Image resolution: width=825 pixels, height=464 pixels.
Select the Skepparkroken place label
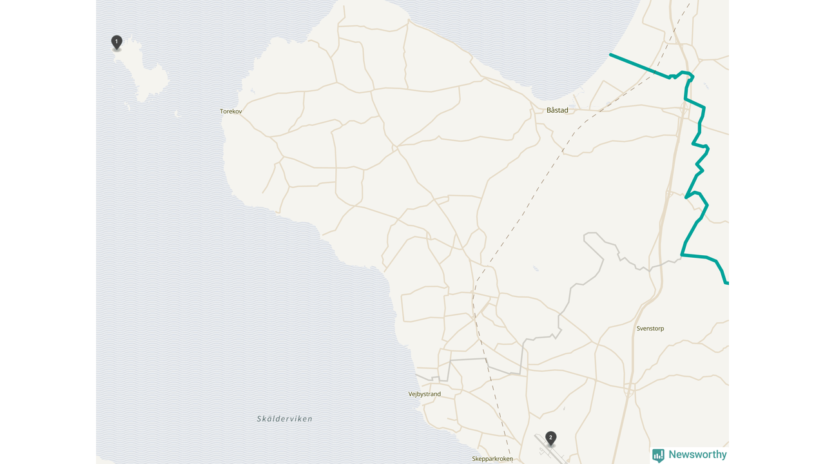click(x=492, y=459)
